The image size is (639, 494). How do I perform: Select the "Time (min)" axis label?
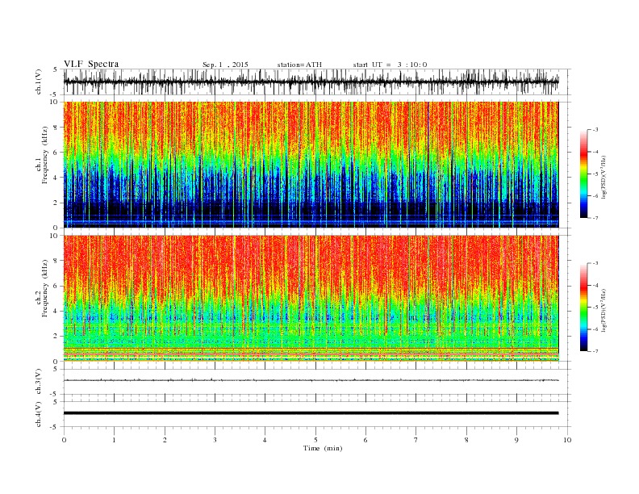coord(323,448)
